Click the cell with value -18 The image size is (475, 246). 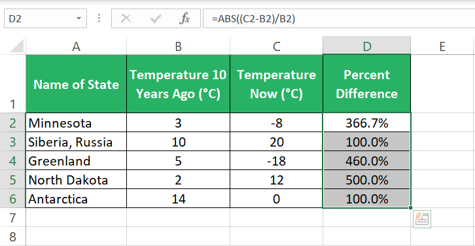pyautogui.click(x=276, y=160)
